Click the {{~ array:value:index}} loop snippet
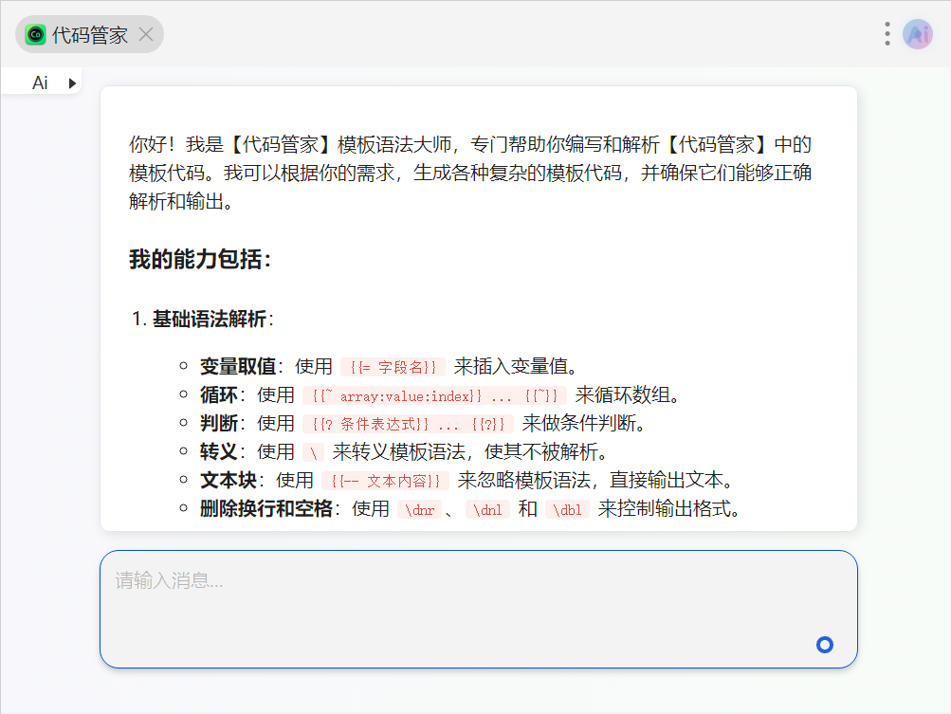Viewport: 951px width, 714px height. [434, 395]
